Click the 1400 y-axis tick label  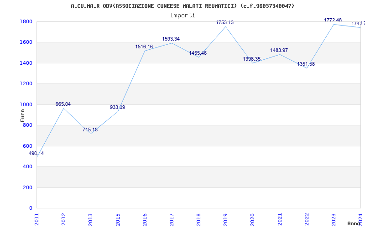(x=26, y=63)
